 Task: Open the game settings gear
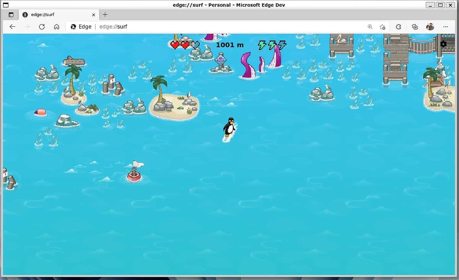(x=443, y=44)
